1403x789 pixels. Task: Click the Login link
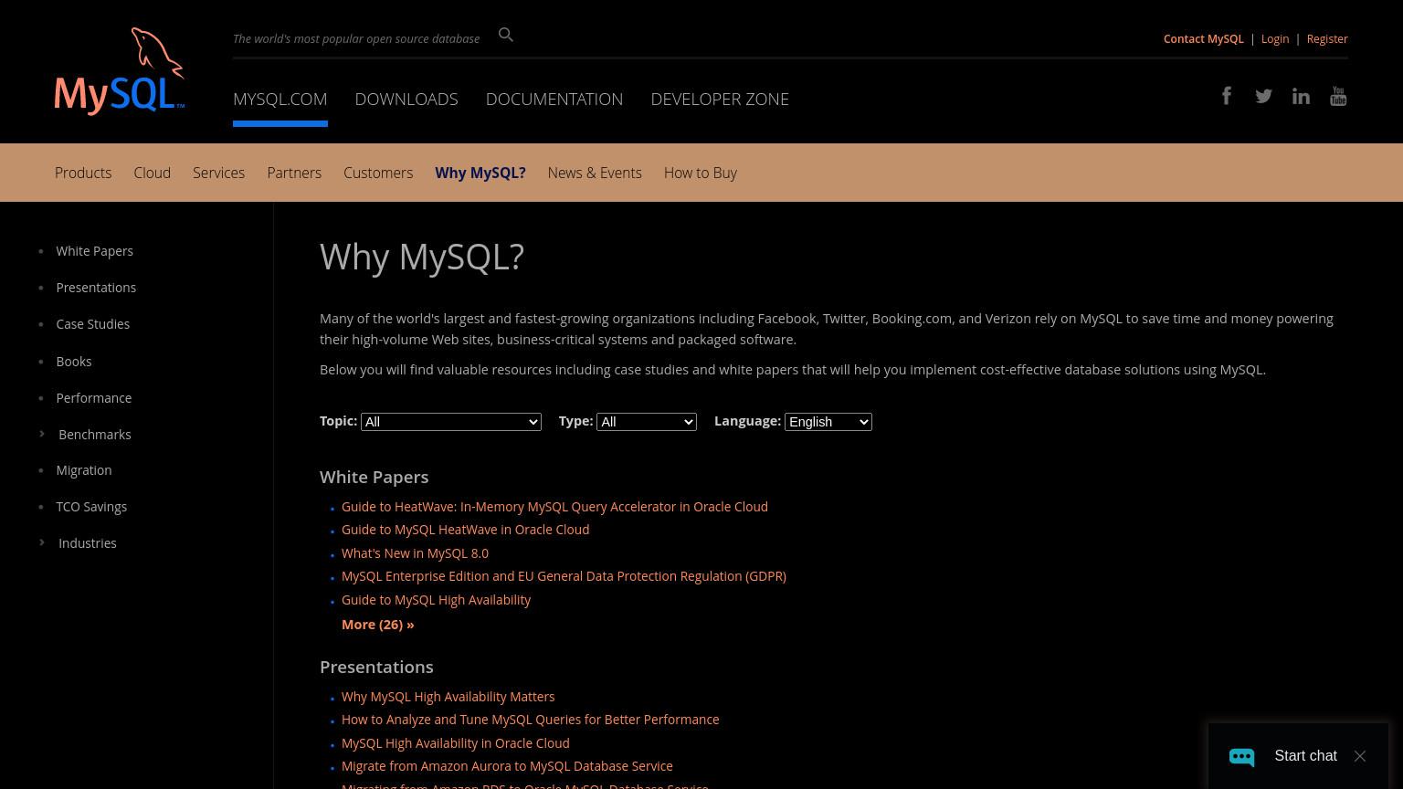1275,38
